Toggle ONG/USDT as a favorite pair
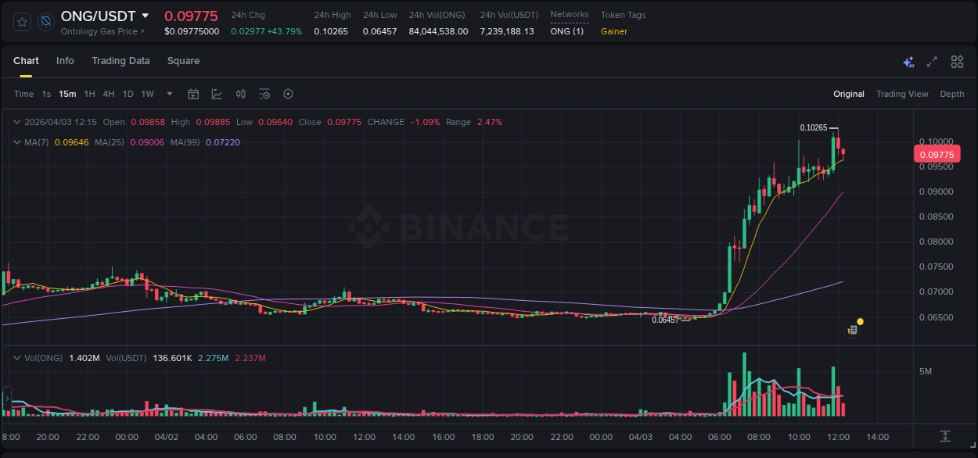 (21, 22)
